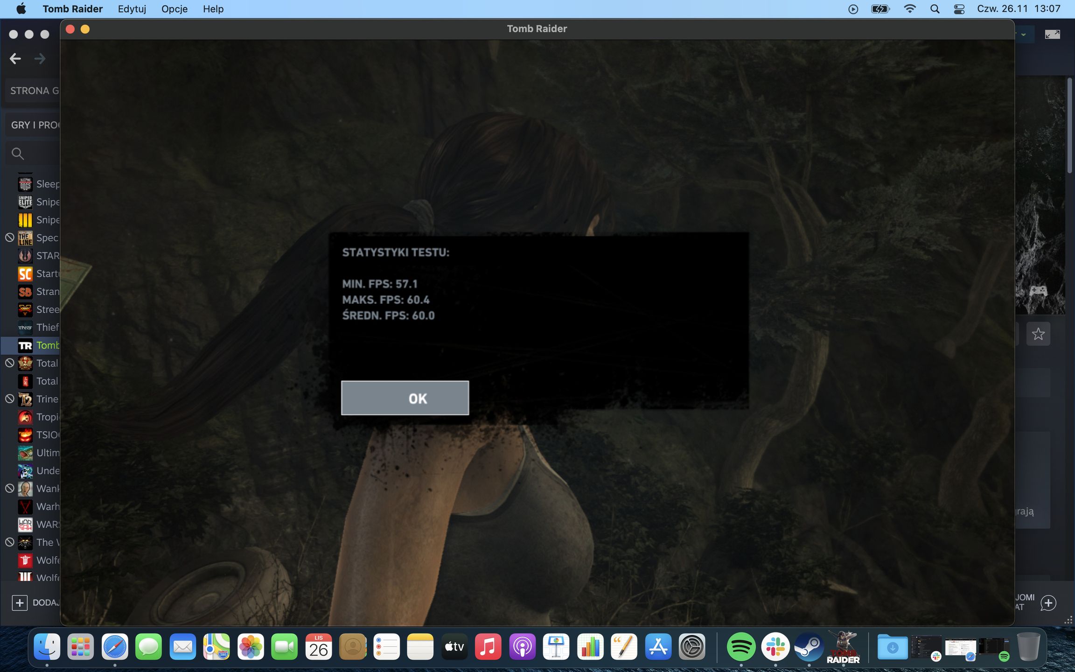Screen dimensions: 1075x672
Task: Go forward in Steam window
Action: [x=40, y=58]
